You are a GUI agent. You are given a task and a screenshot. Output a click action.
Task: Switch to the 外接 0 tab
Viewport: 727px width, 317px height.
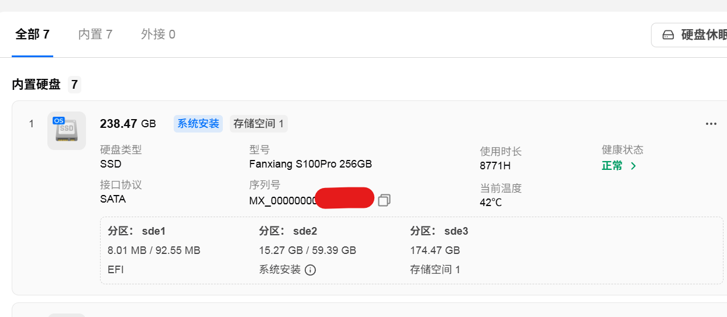click(x=158, y=34)
